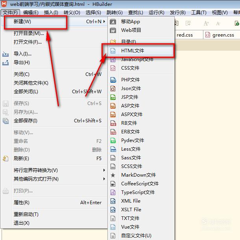
Task: Open the 插入(I) menu
Action: (51, 13)
